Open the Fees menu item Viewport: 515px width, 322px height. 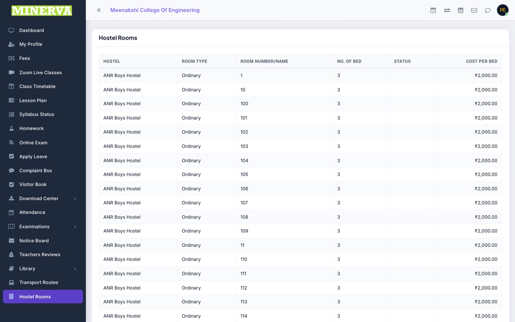pos(43,58)
